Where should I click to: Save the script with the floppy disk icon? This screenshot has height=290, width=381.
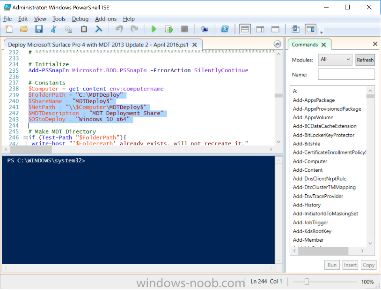click(39, 29)
